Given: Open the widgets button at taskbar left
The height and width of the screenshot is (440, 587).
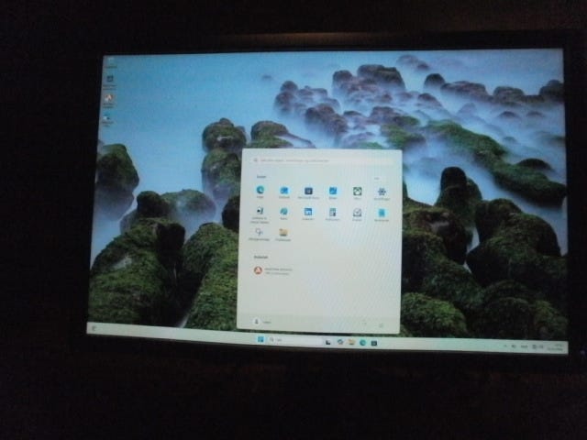Looking at the screenshot, I should [x=94, y=328].
